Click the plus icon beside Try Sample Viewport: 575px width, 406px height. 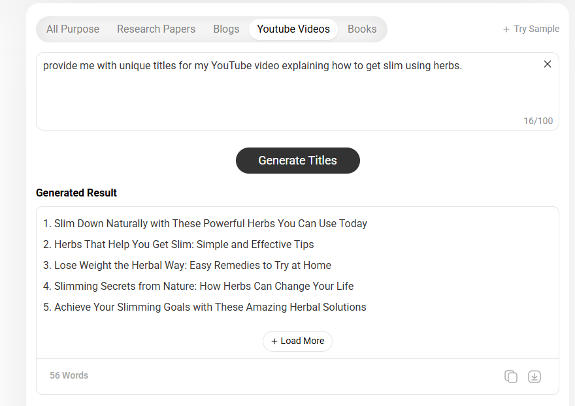(x=508, y=29)
